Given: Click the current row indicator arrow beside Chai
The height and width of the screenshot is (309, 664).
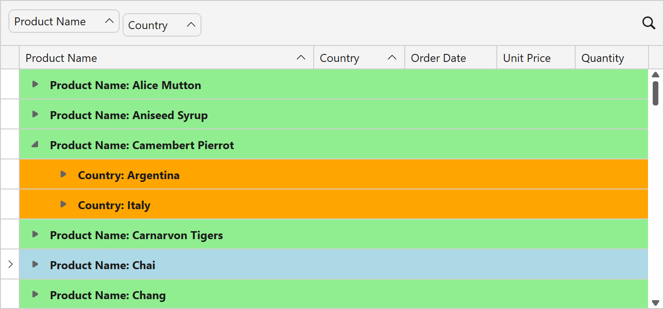Looking at the screenshot, I should pyautogui.click(x=10, y=264).
